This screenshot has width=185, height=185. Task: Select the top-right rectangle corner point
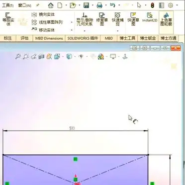point(148,155)
